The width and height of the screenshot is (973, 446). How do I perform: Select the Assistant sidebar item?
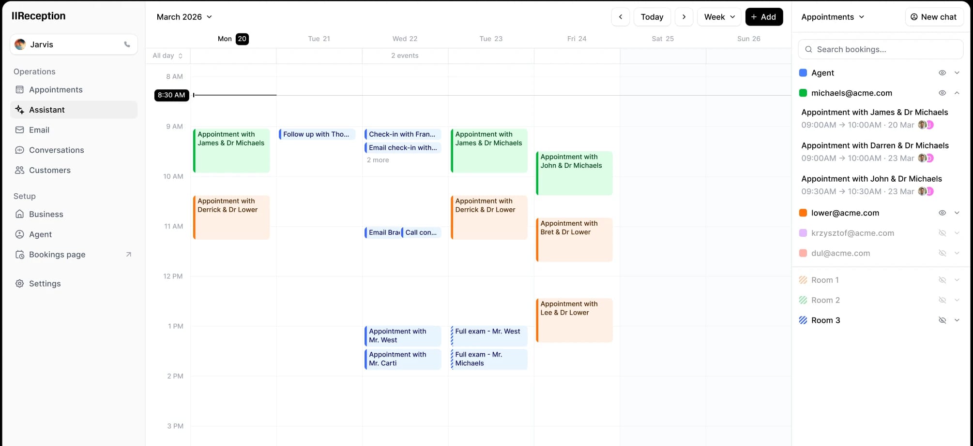pos(47,110)
